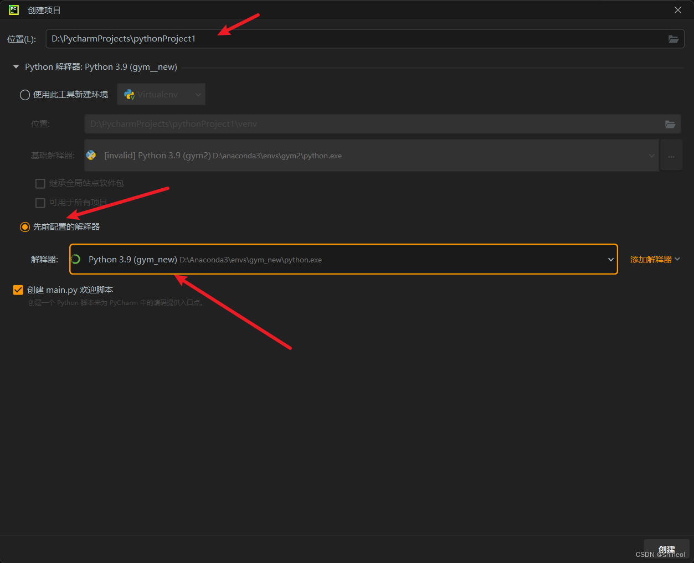The width and height of the screenshot is (694, 563).
Task: Click the create button at bottom right
Action: pos(666,550)
